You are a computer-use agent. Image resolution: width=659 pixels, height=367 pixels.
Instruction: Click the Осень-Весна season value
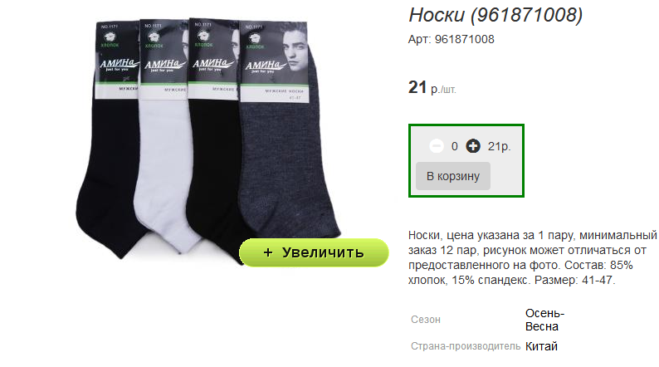point(544,320)
